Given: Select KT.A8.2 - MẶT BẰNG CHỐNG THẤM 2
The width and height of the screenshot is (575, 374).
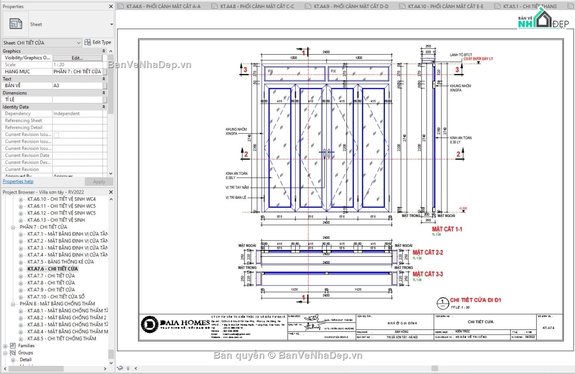Looking at the screenshot, I should click(x=67, y=317).
